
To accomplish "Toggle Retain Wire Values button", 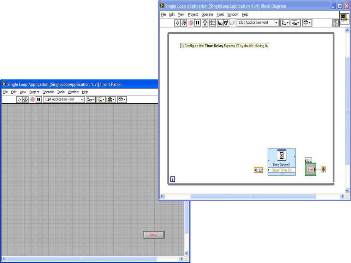I will point(213,23).
